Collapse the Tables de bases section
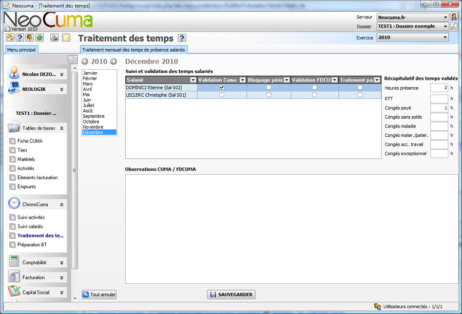 click(x=62, y=128)
